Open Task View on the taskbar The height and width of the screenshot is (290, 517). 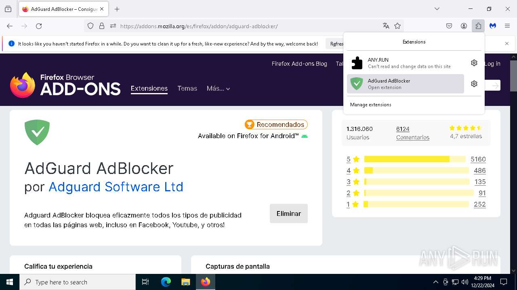(145, 282)
